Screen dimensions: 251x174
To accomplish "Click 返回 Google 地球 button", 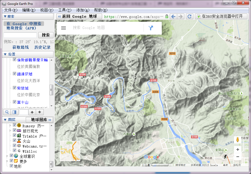I will pyautogui.click(x=79, y=16).
